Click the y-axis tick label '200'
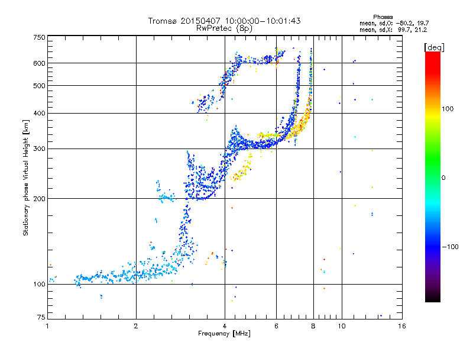The height and width of the screenshot is (355, 473). point(40,199)
